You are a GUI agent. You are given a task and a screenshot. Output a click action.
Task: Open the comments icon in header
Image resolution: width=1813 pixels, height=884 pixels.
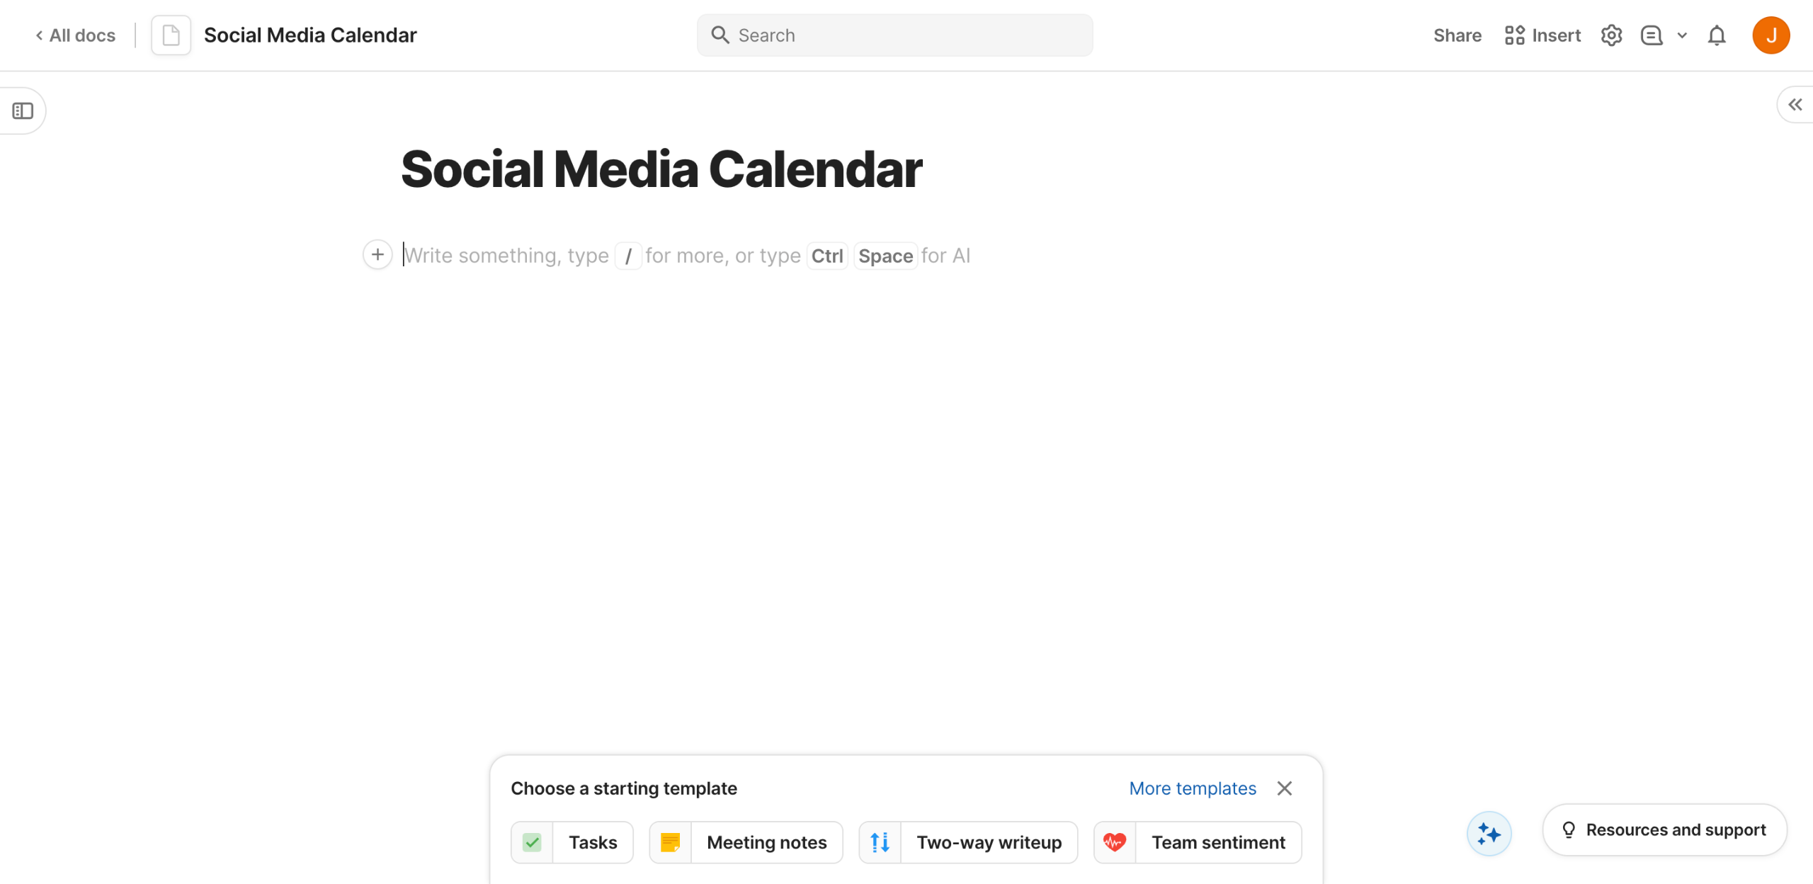pos(1652,35)
